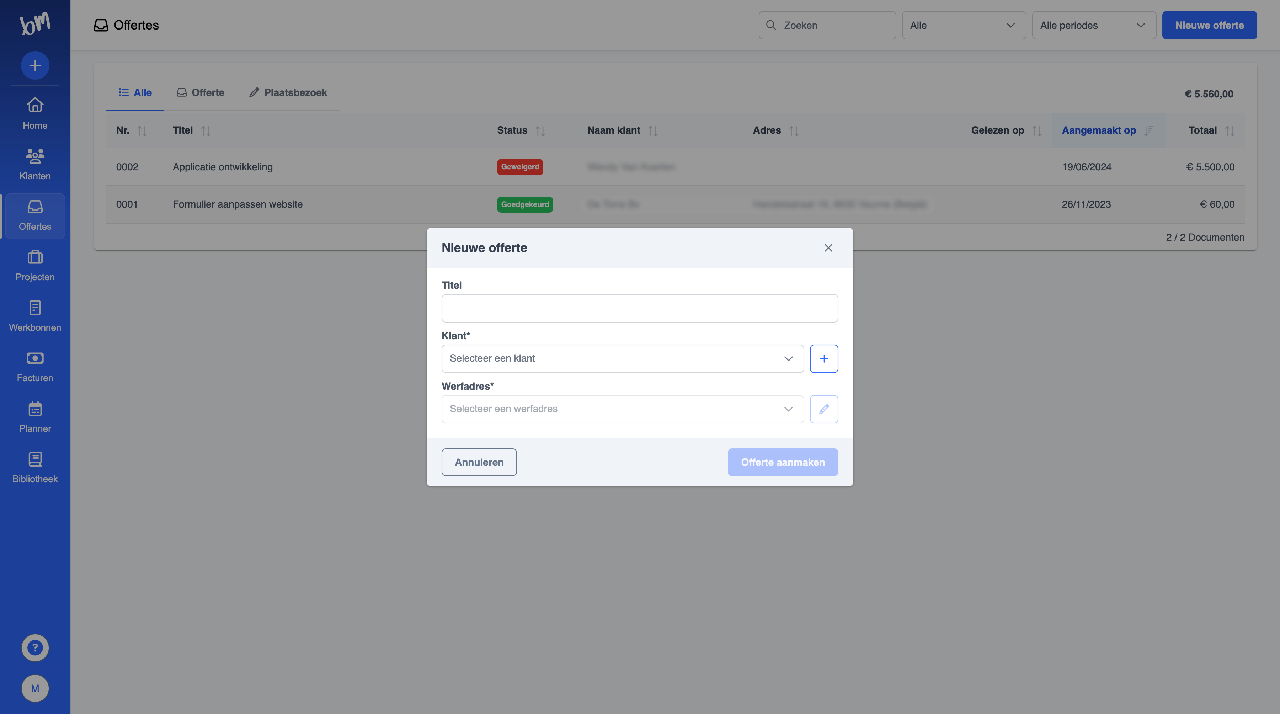Switch to the Plaatsbezoek tab
Screen dimensions: 1280x714
pos(288,92)
